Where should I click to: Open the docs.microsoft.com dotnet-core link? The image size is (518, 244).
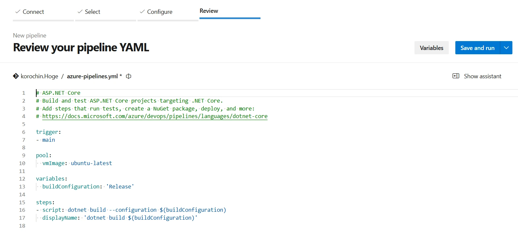pos(155,116)
